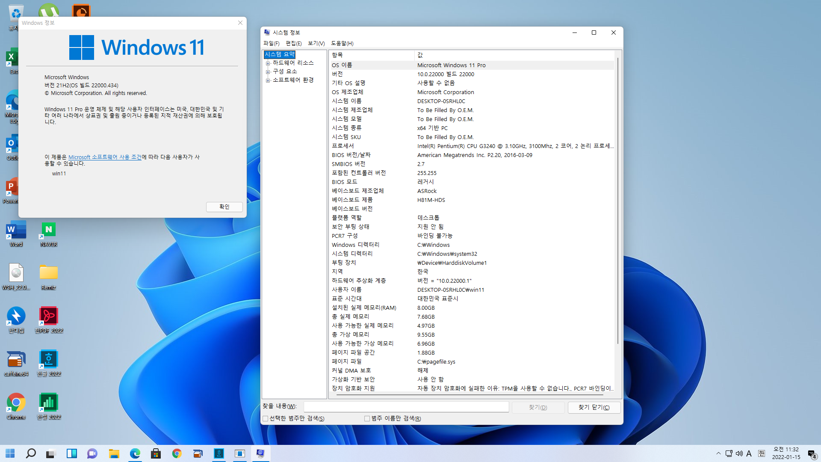Click the horizontal scrollbar in details pane
This screenshot has width=821, height=462.
pos(470,395)
